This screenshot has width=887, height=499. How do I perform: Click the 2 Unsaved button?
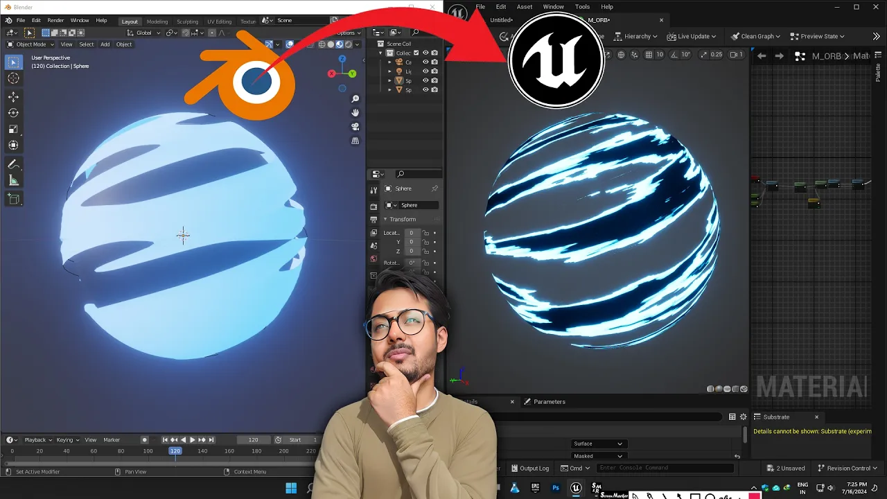tap(785, 468)
